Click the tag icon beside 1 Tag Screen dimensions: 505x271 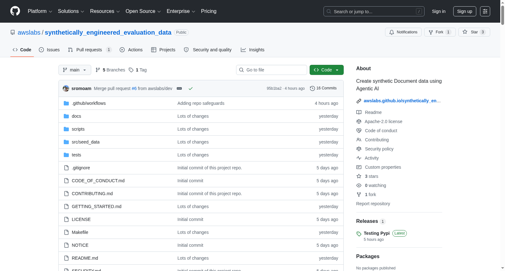tap(131, 70)
